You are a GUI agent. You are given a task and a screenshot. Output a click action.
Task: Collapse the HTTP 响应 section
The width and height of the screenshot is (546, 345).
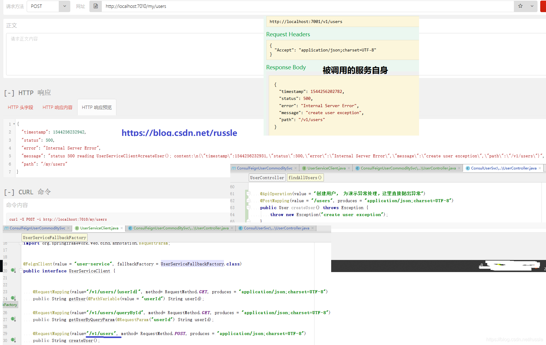point(9,93)
